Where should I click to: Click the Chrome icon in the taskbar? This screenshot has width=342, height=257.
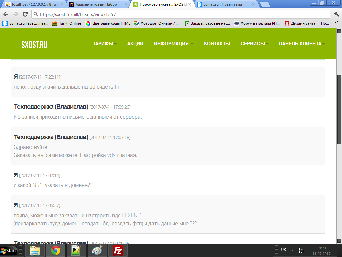[55, 250]
